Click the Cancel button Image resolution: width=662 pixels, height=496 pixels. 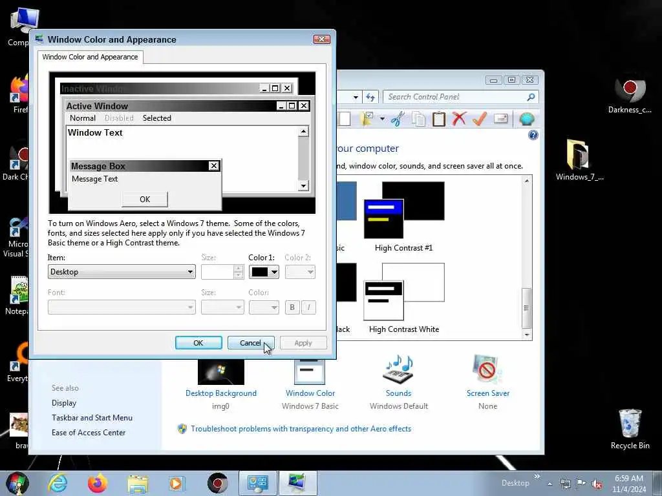tap(251, 343)
